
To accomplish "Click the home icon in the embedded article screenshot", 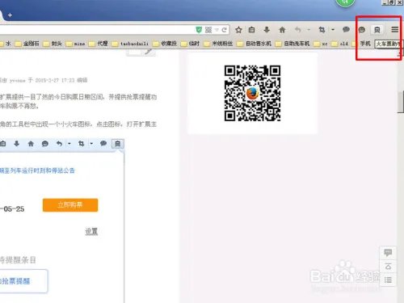I will click(x=31, y=144).
